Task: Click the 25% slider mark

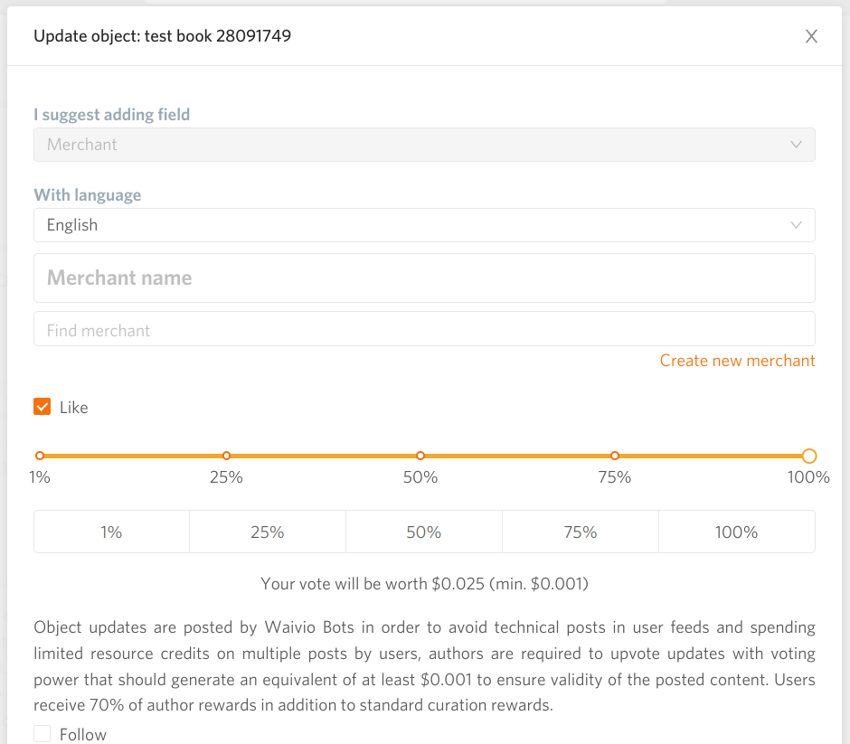Action: pyautogui.click(x=227, y=456)
